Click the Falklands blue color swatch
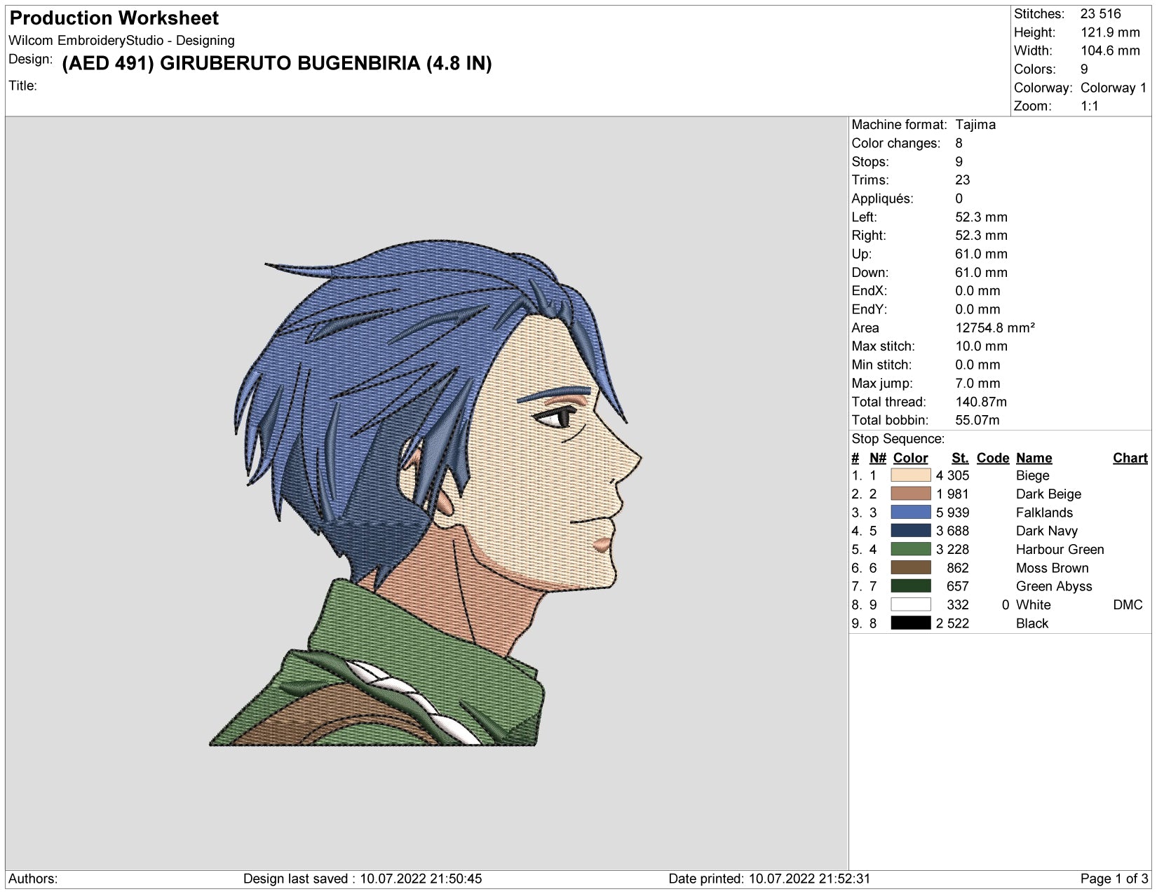The width and height of the screenshot is (1157, 894). (x=910, y=513)
